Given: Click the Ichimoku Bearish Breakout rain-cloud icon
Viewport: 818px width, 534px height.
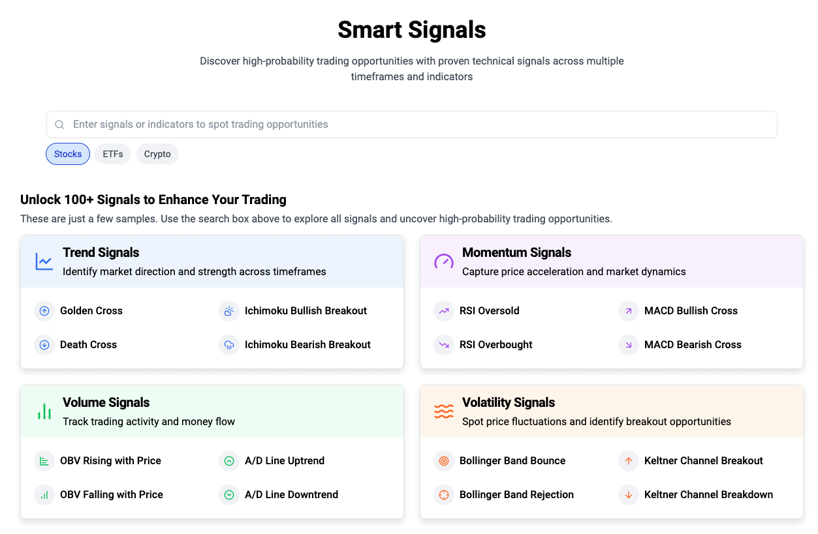Looking at the screenshot, I should pyautogui.click(x=229, y=345).
